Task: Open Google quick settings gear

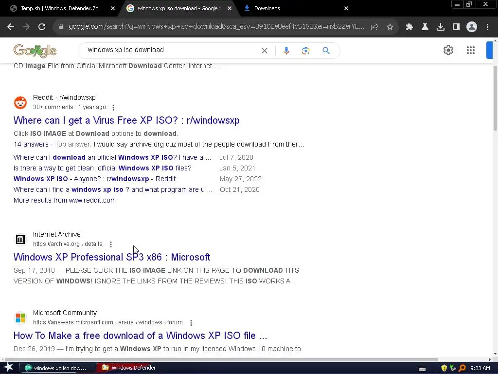Action: 448,50
